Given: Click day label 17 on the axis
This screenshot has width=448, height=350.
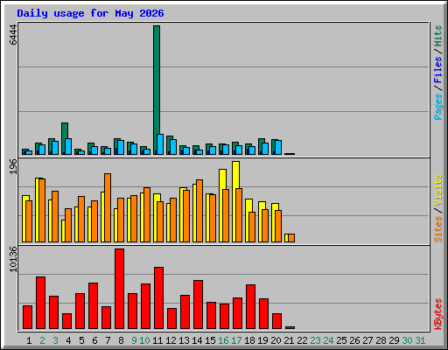Looking at the screenshot, I should 236,340.
